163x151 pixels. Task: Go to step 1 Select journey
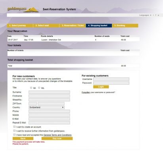pyautogui.click(x=20, y=25)
